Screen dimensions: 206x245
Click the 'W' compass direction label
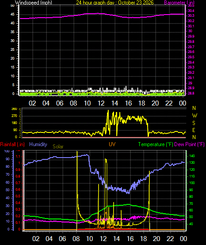pos(195,116)
